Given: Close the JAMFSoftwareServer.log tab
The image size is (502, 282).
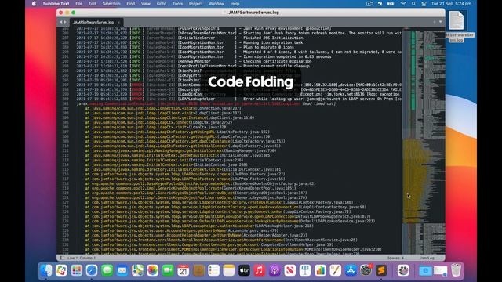Looking at the screenshot, I should [118, 23].
